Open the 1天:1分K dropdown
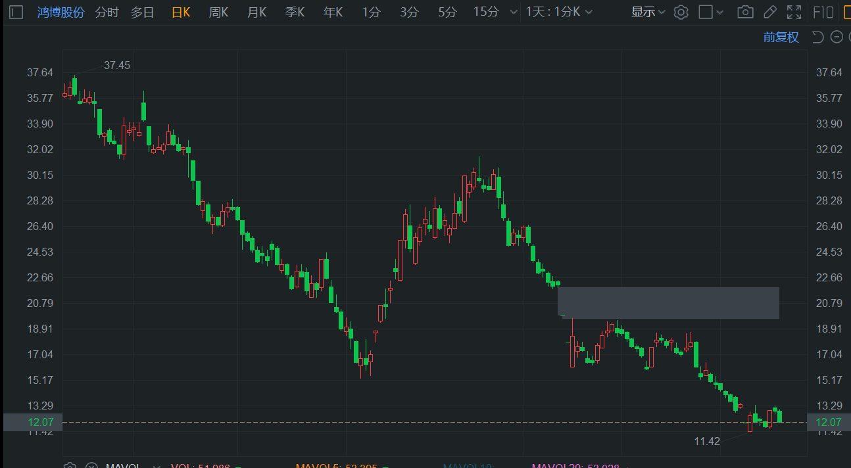 [x=559, y=12]
